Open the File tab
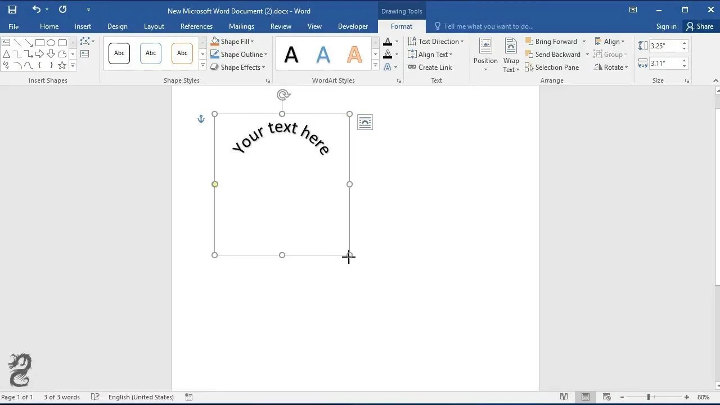The height and width of the screenshot is (405, 720). tap(13, 26)
